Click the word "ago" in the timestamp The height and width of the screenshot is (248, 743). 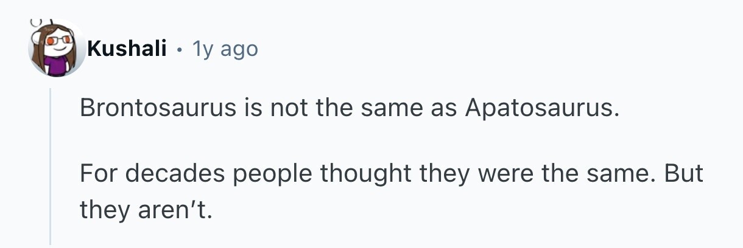pos(239,50)
